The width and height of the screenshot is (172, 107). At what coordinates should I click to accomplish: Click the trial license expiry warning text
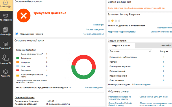point(136,8)
